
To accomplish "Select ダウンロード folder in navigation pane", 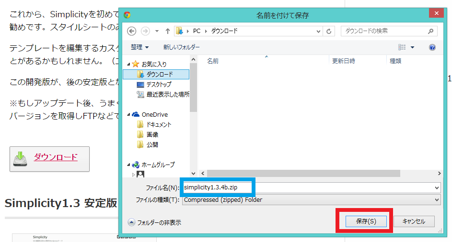I will click(x=156, y=74).
